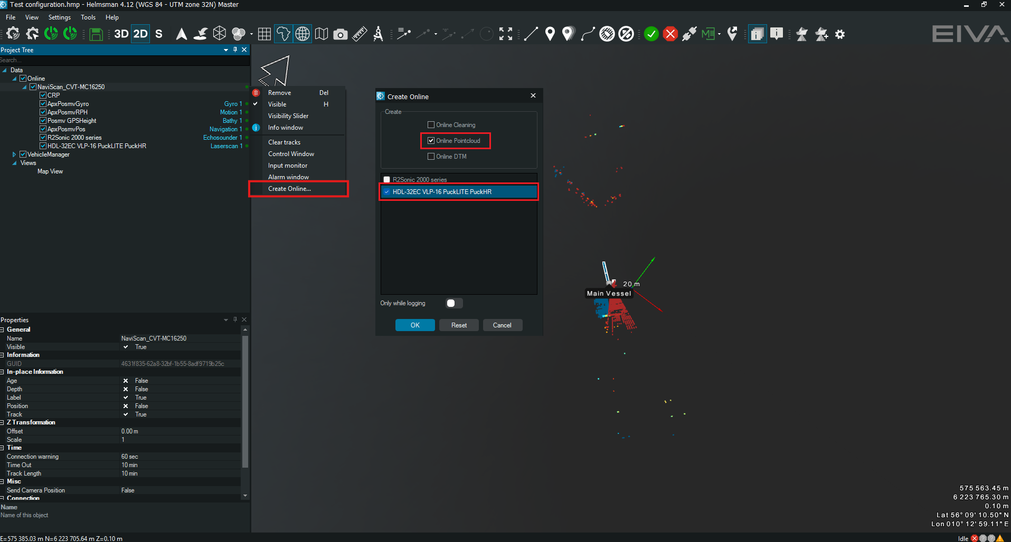Toggle the Only while logging switch
Screen dimensions: 1011x542
coord(454,303)
